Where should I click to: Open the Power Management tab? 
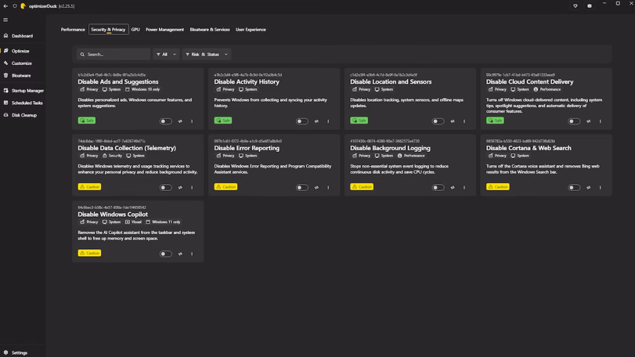(165, 30)
